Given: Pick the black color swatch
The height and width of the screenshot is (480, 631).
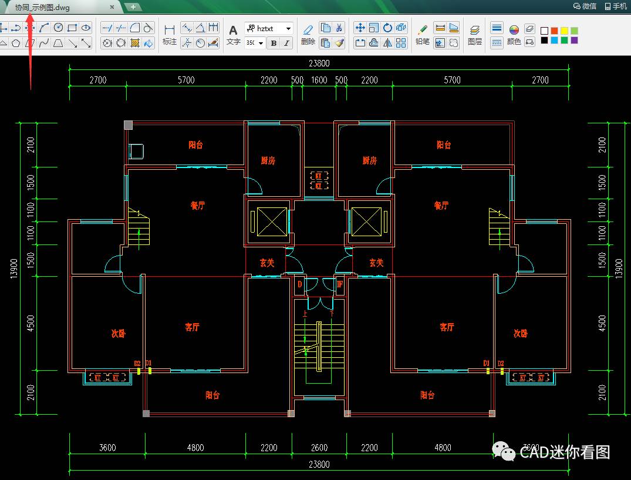Looking at the screenshot, I should 545,41.
